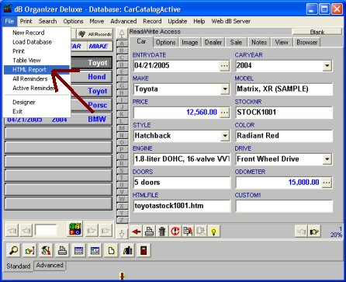Switch to the Advanced toolbar tab at bottom
This screenshot has width=346, height=282.
[x=50, y=266]
